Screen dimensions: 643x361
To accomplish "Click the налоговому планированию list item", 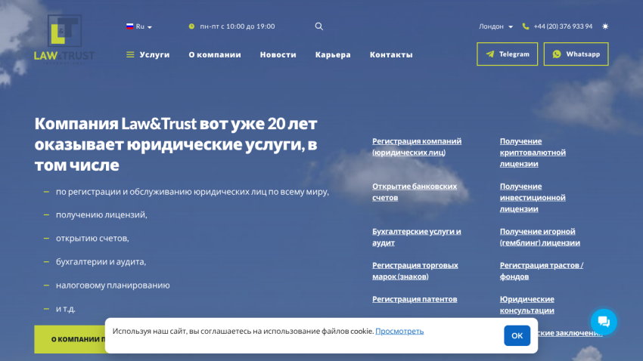I will coord(113,285).
